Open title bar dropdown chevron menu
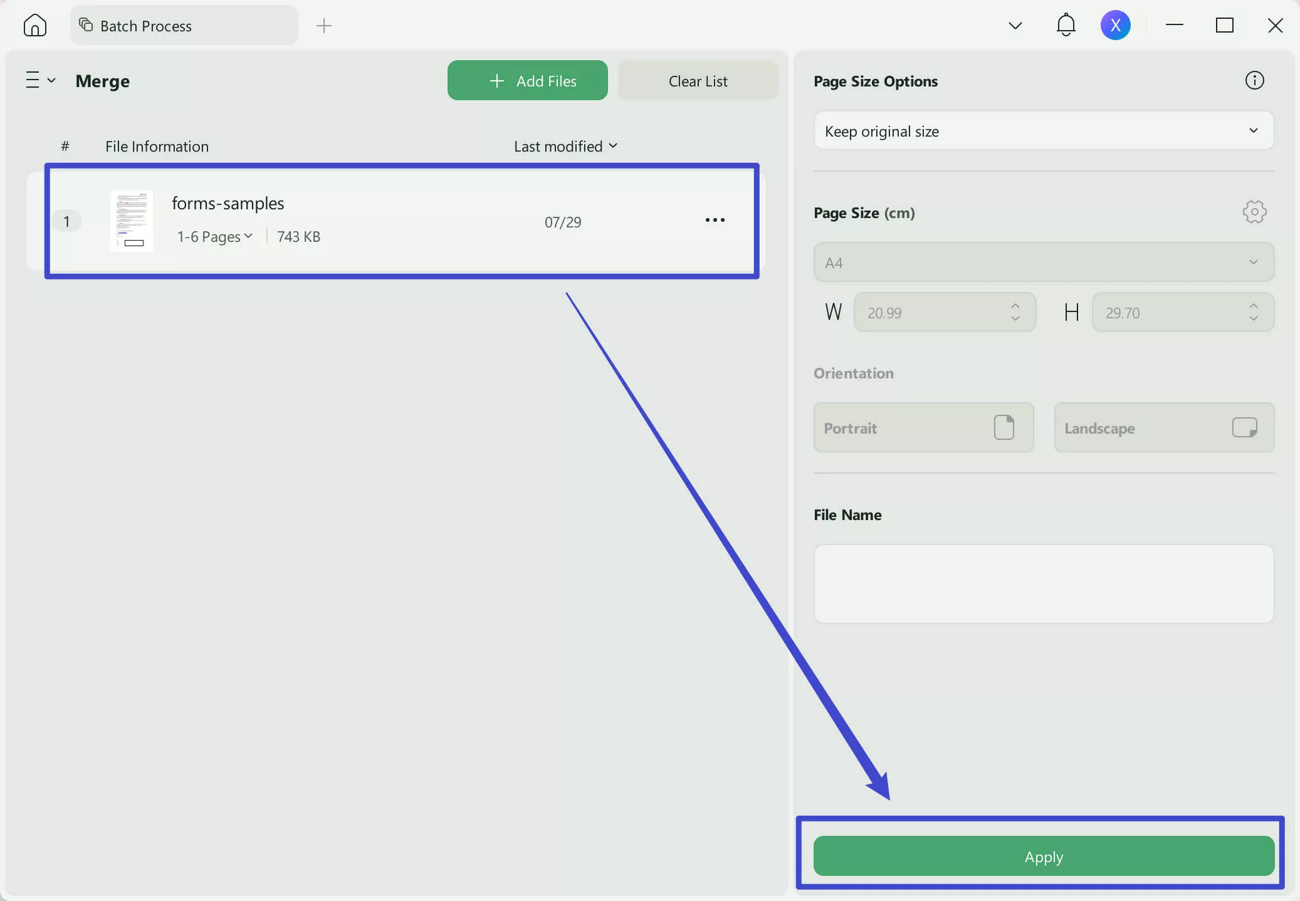 click(x=1015, y=26)
